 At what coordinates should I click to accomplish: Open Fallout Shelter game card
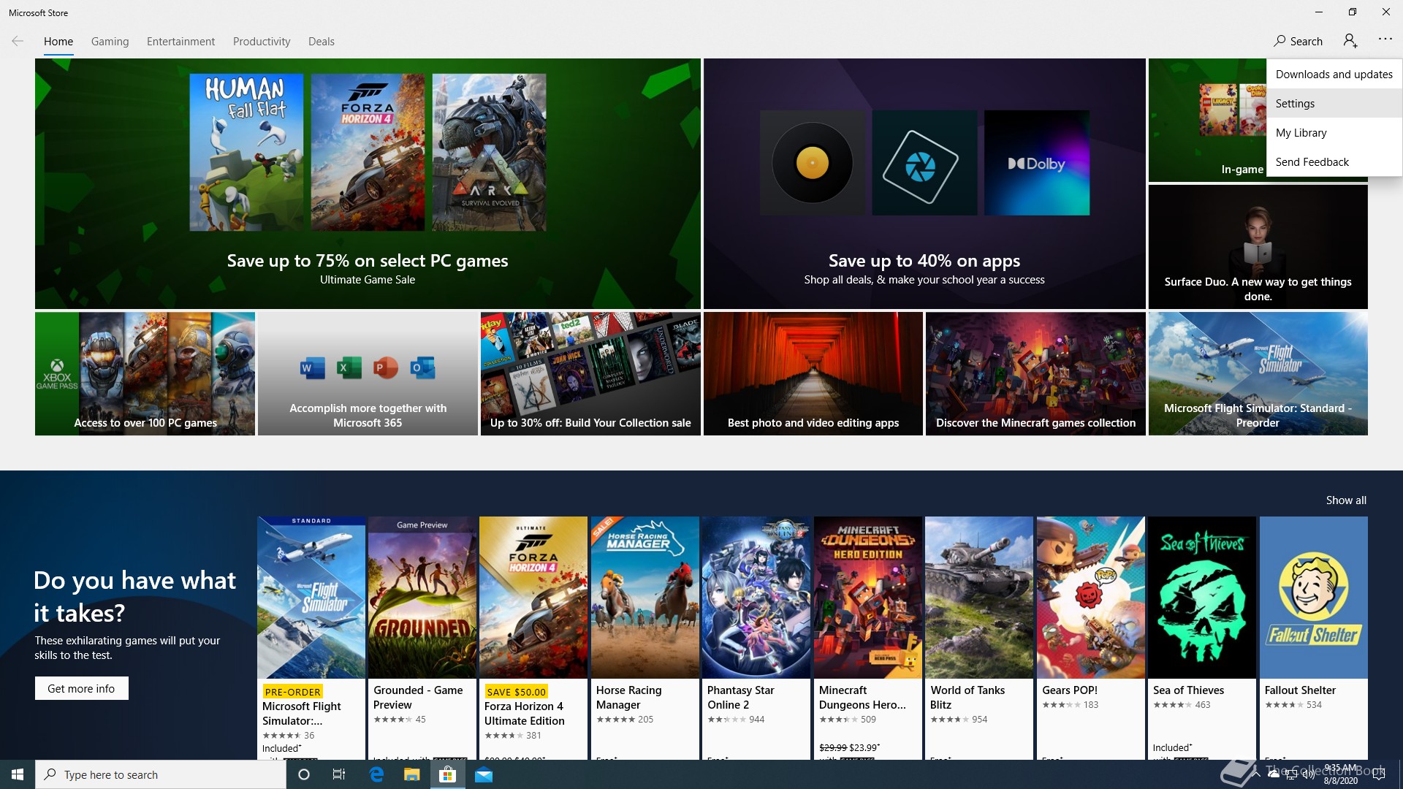1314,638
